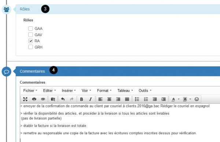Apply the text color A swatch
This screenshot has height=142, width=220.
(173, 99)
